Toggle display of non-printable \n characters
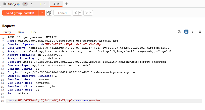Screen dimensions: 205x110 (193, 32)
